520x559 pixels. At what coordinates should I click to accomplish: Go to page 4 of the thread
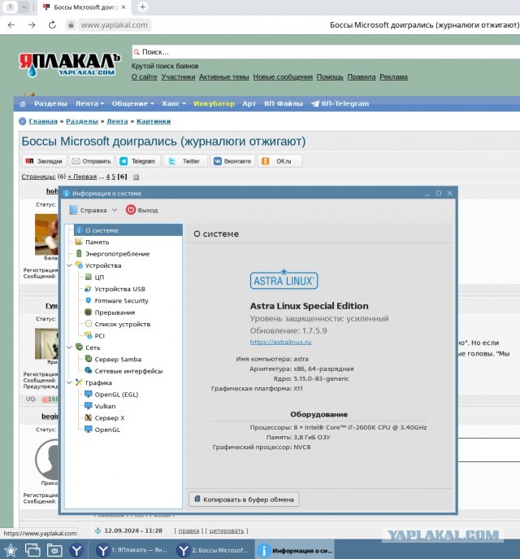coord(108,177)
